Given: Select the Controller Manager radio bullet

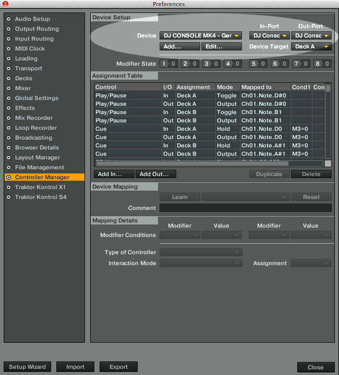Looking at the screenshot, I should click(x=8, y=178).
